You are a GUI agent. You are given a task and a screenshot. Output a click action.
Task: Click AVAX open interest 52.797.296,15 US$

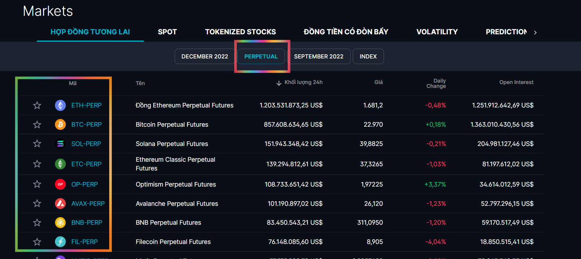point(507,204)
